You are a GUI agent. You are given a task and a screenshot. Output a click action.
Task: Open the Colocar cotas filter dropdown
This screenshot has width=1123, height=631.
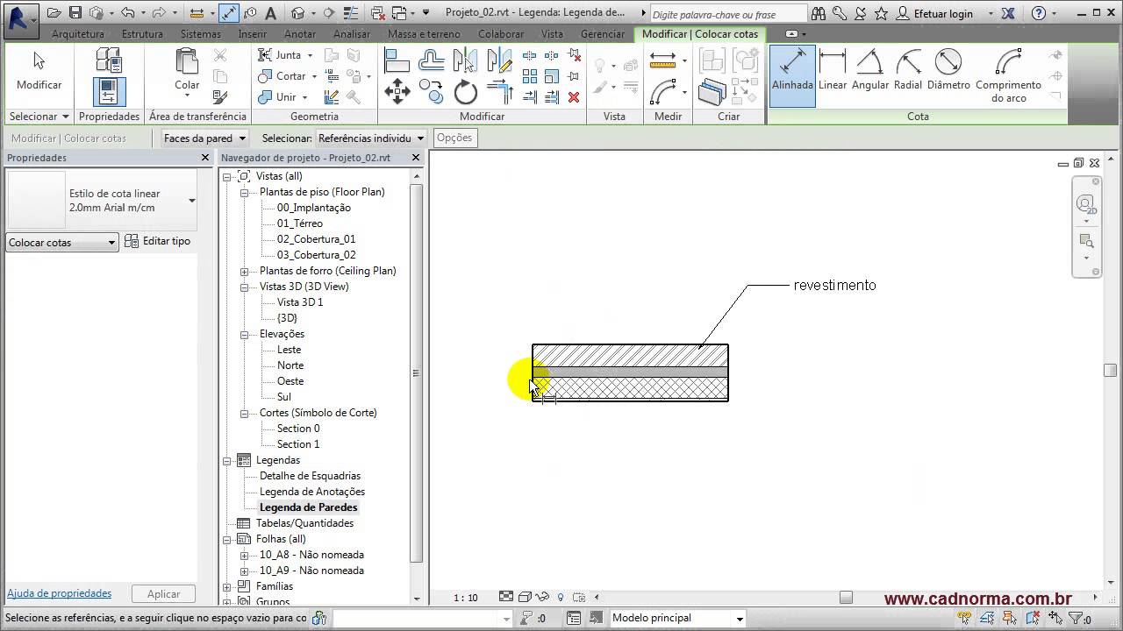tap(61, 243)
